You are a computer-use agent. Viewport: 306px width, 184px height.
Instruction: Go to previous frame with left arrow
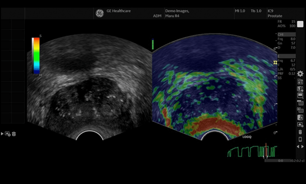tap(298, 146)
